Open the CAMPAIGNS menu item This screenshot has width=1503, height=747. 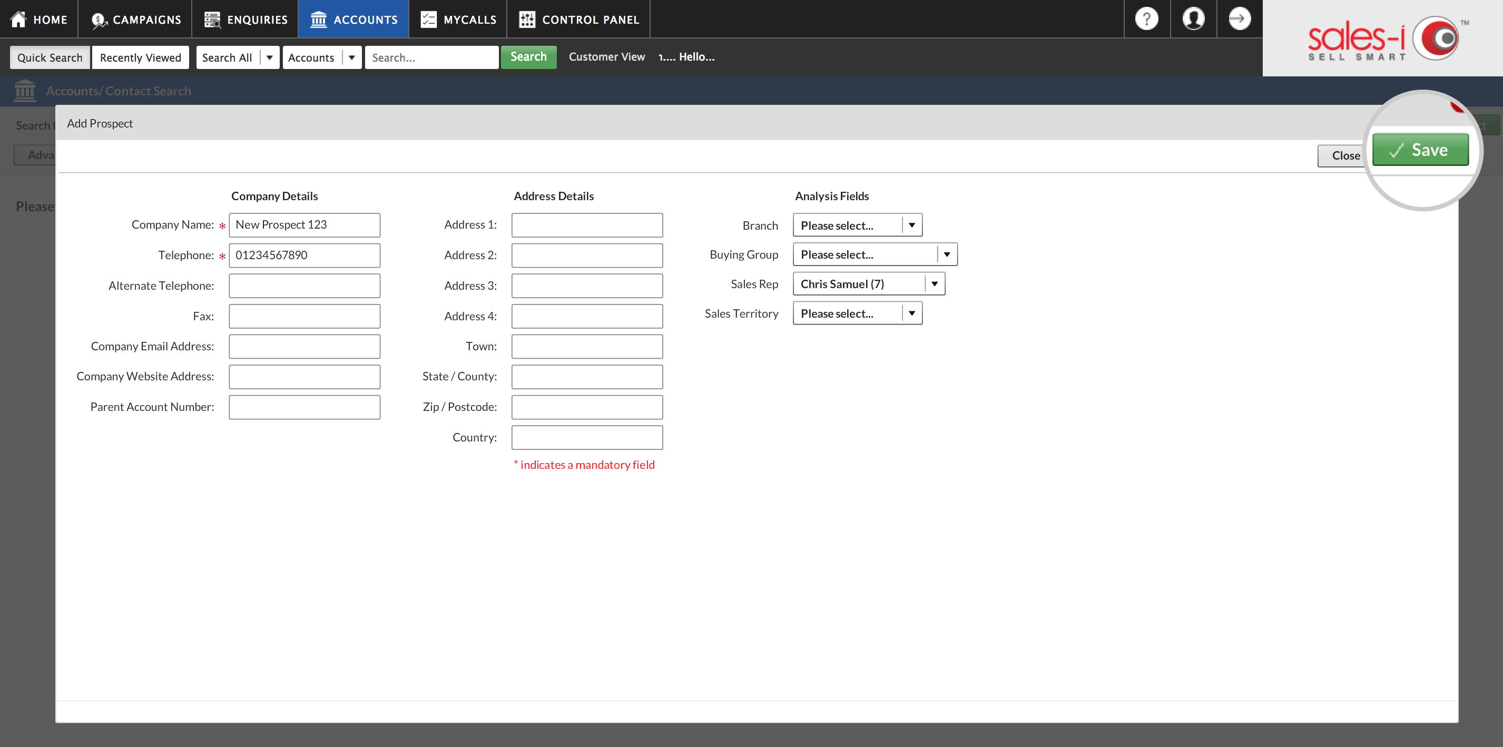[135, 19]
